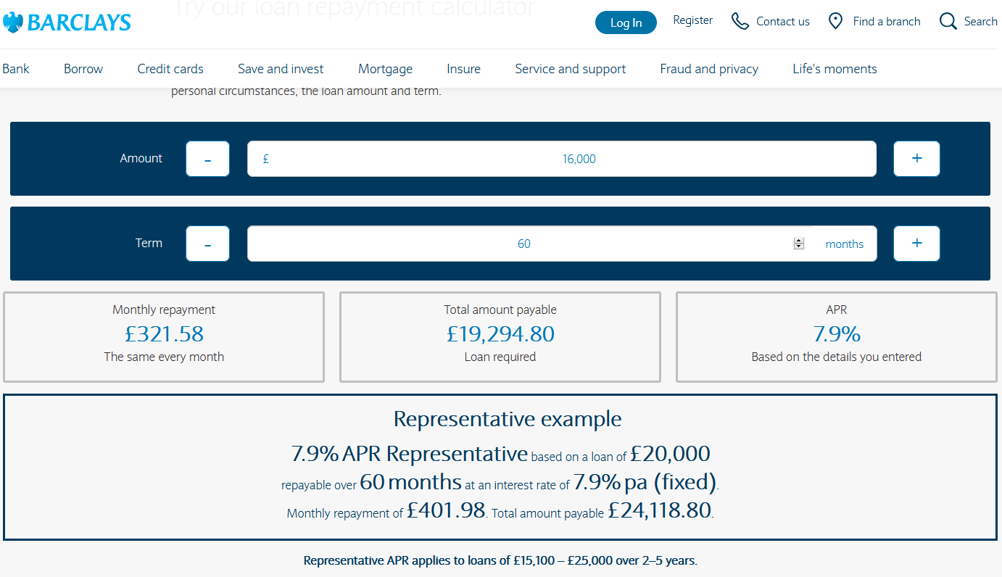
Task: Click the £20,000 loan figure
Action: pos(670,454)
